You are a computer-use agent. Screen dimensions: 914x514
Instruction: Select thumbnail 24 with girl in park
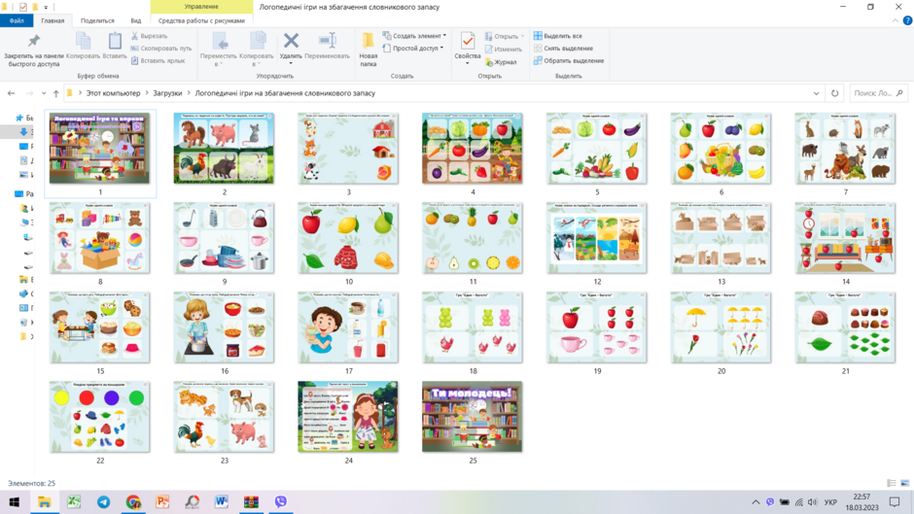pyautogui.click(x=348, y=423)
